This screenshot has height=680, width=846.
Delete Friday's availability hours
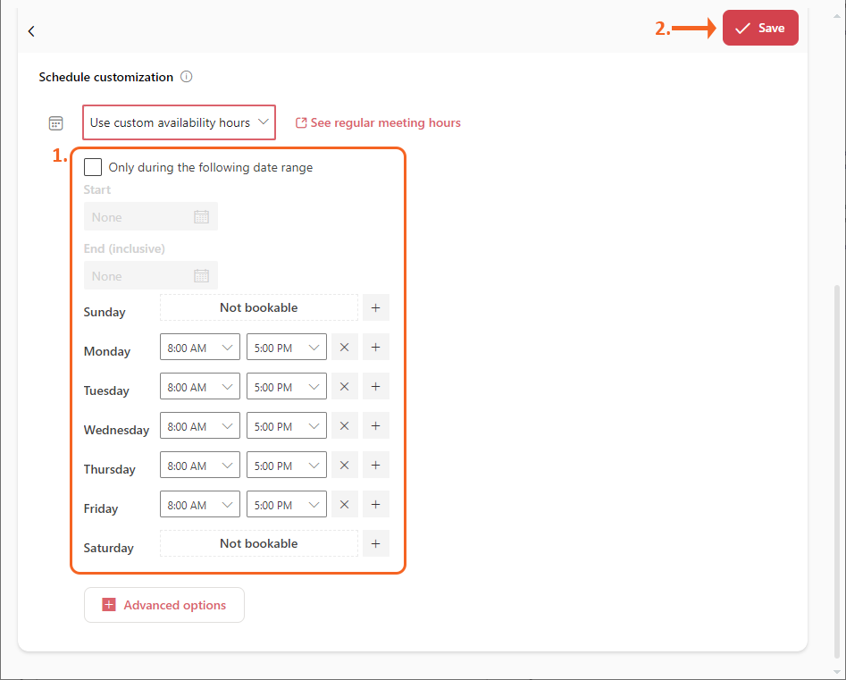point(344,504)
